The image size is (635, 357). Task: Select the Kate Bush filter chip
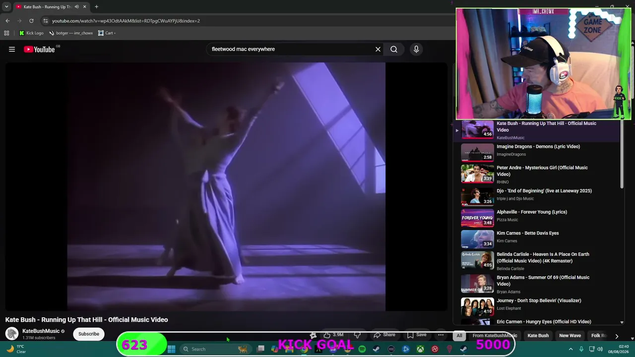tap(538, 336)
